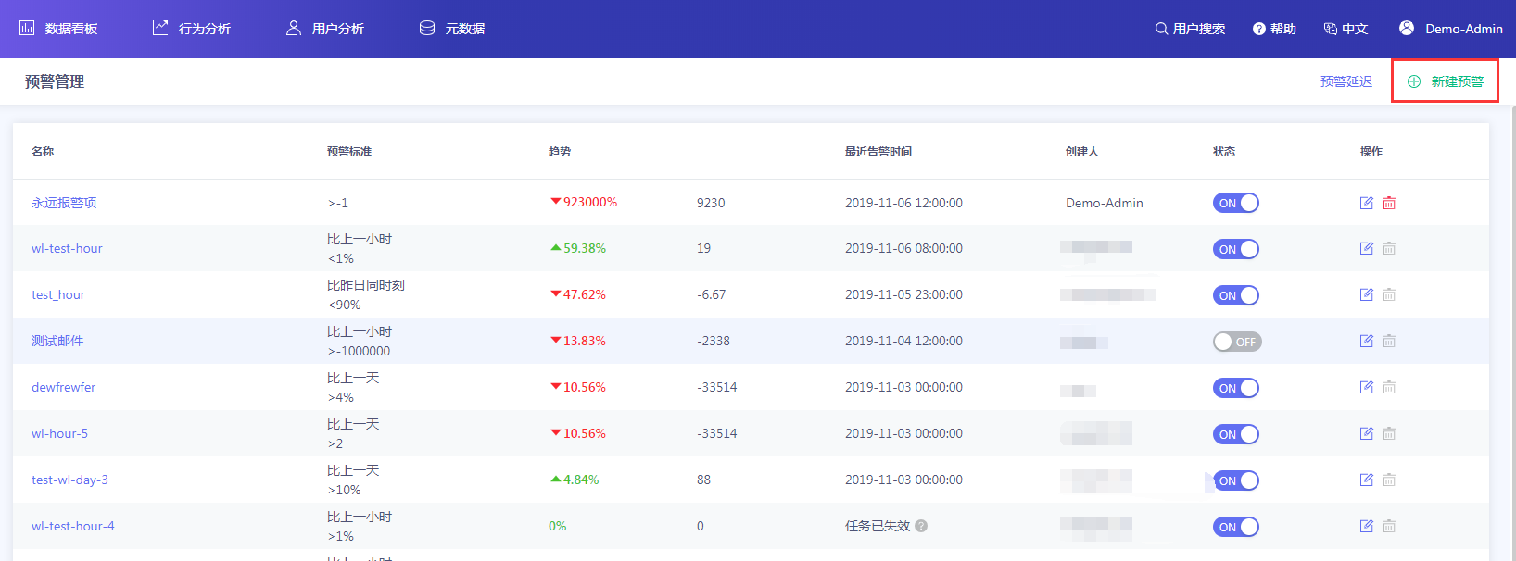The height and width of the screenshot is (561, 1516).
Task: Select the 47.62% trend value
Action: [x=585, y=294]
